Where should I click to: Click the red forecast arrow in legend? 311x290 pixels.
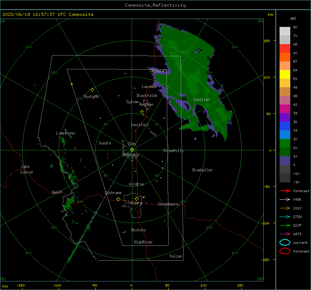285,191
